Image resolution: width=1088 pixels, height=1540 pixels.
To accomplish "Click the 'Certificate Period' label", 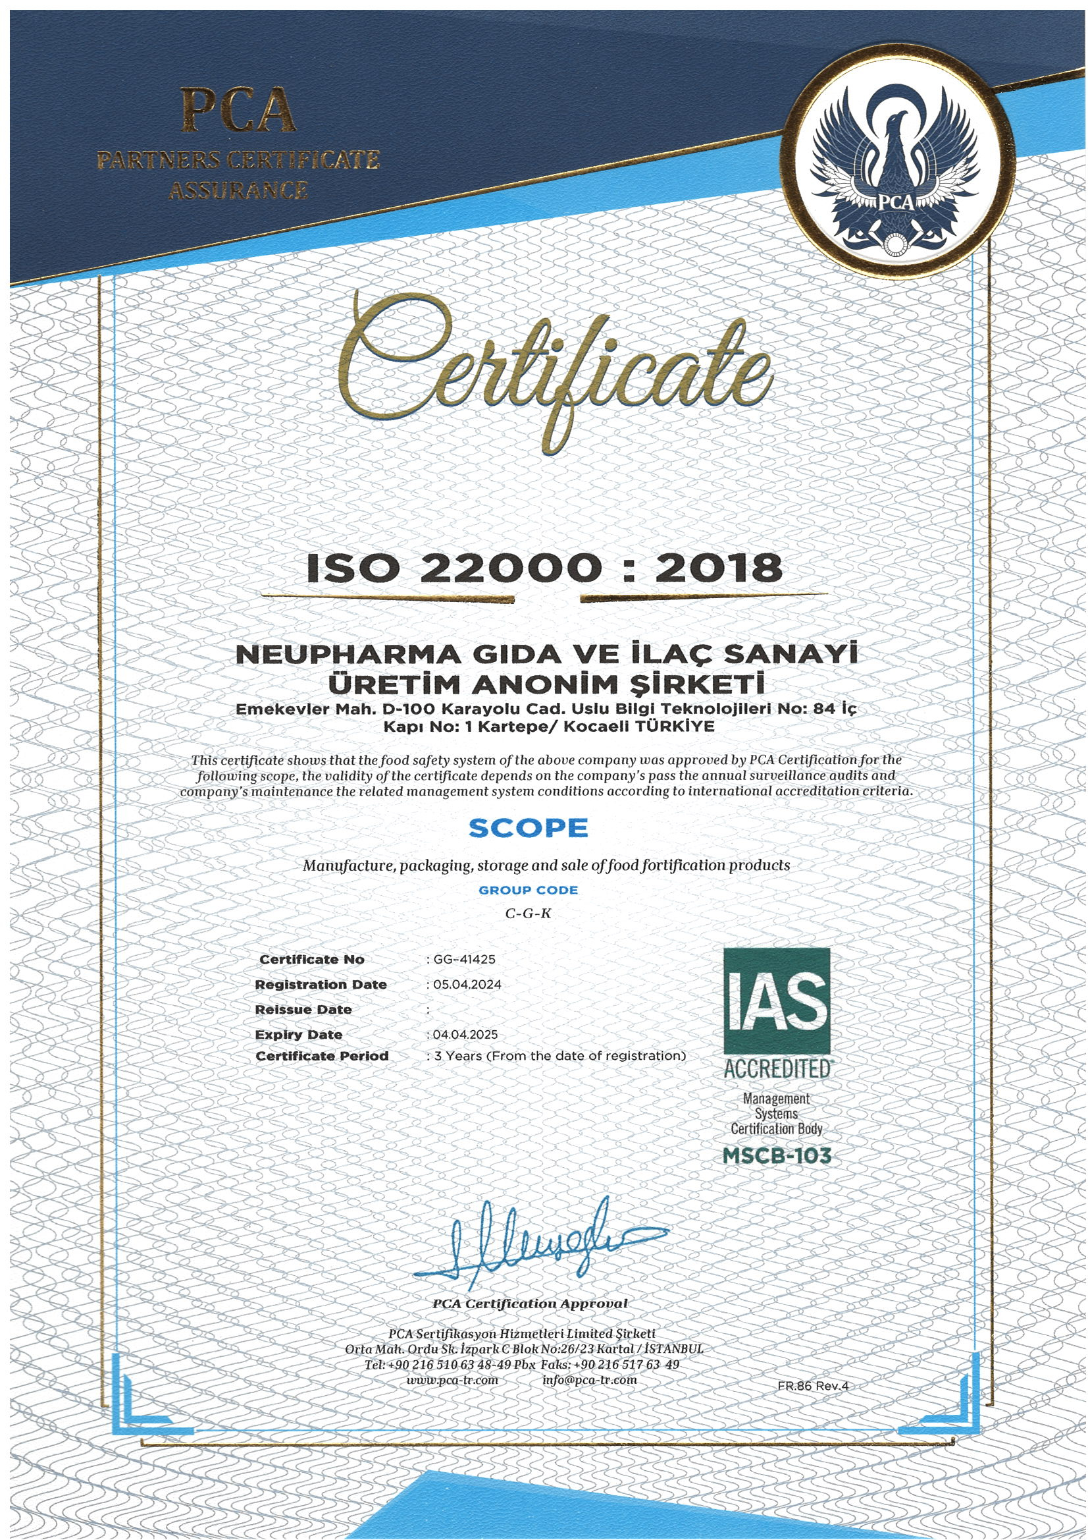I will 322,1056.
